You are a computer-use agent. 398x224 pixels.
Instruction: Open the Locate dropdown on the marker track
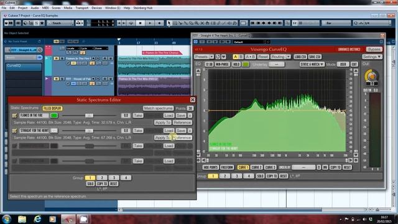click(x=73, y=49)
